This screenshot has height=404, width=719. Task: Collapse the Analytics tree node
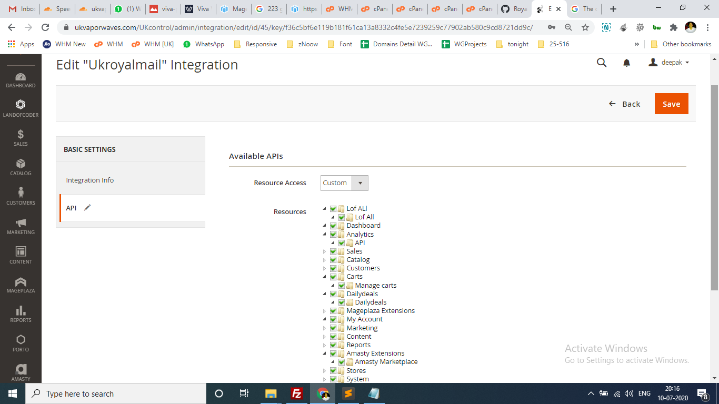324,234
